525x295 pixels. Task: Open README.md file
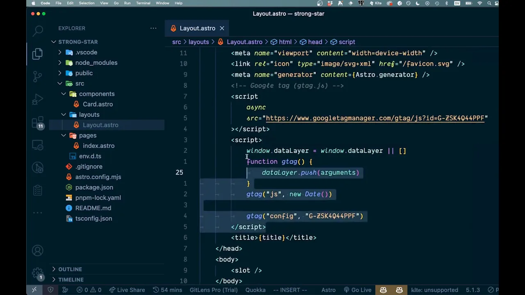(x=93, y=208)
